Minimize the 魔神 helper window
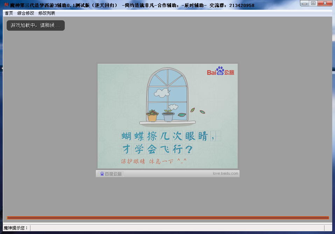Screen dimensions: 335x234 pos(305,3)
